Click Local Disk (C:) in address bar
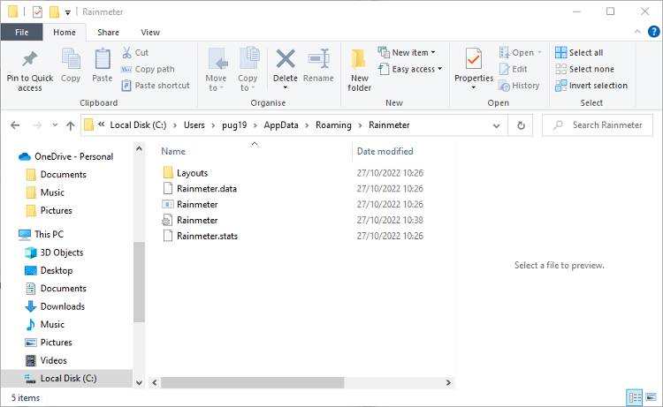The image size is (663, 407). point(138,125)
